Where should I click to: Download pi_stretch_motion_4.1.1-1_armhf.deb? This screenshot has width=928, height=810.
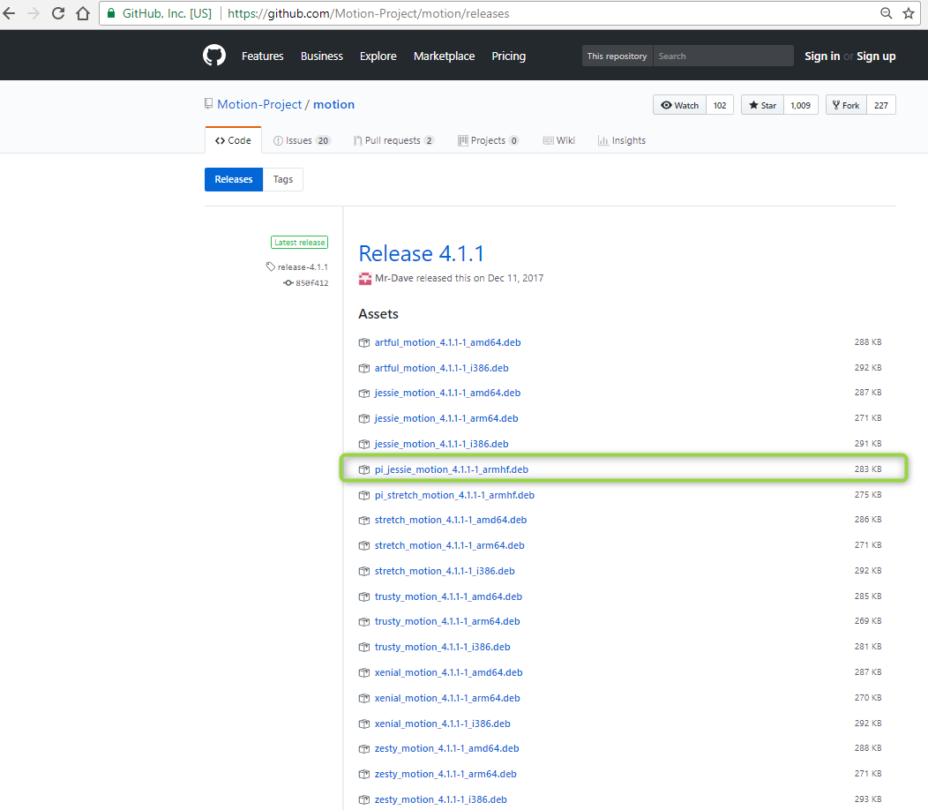[x=454, y=495]
